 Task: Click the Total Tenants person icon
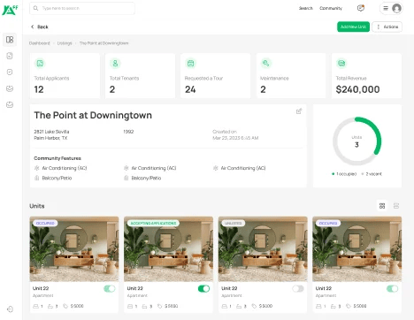pos(115,63)
